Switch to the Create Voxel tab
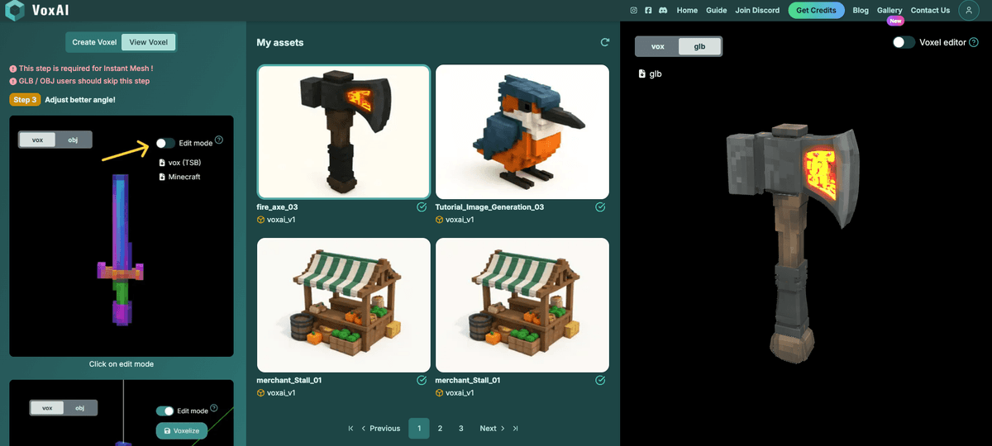 point(94,42)
